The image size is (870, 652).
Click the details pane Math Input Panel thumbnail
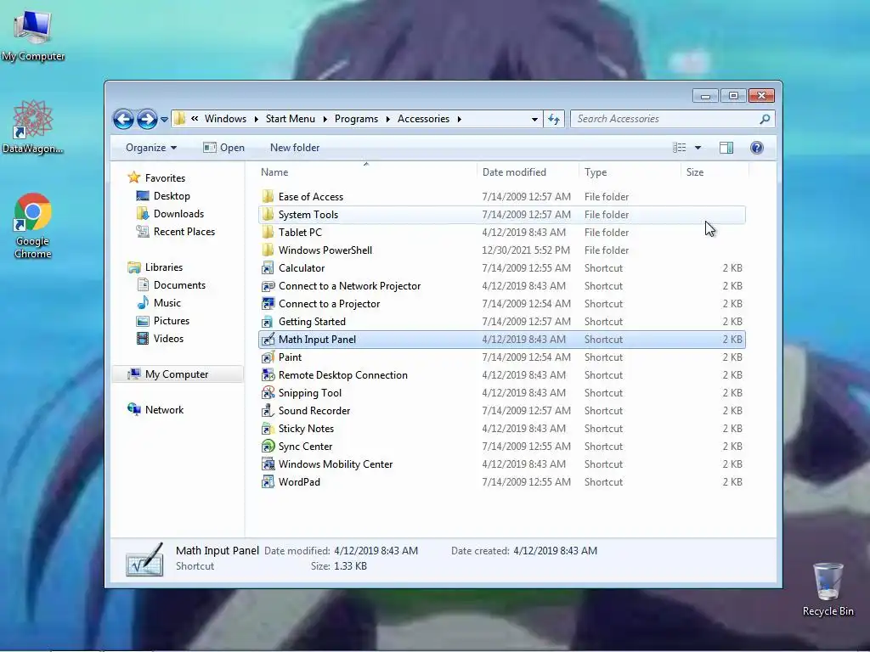[x=144, y=559]
